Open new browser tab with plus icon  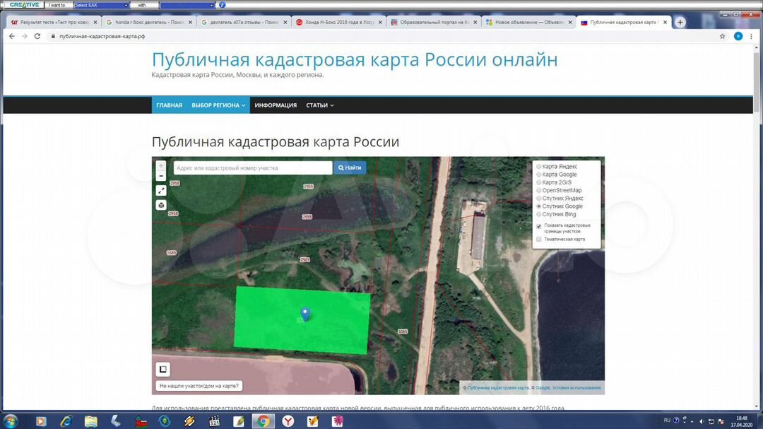680,23
